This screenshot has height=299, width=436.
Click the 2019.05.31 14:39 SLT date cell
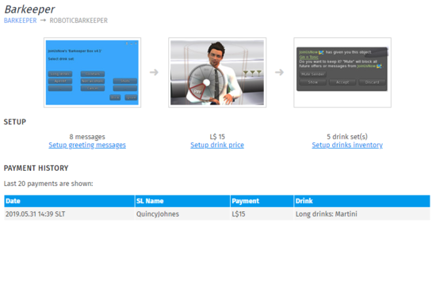tap(36, 214)
